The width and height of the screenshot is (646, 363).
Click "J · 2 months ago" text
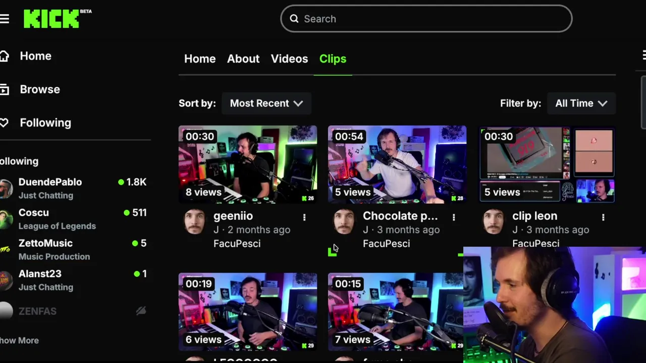click(x=252, y=230)
